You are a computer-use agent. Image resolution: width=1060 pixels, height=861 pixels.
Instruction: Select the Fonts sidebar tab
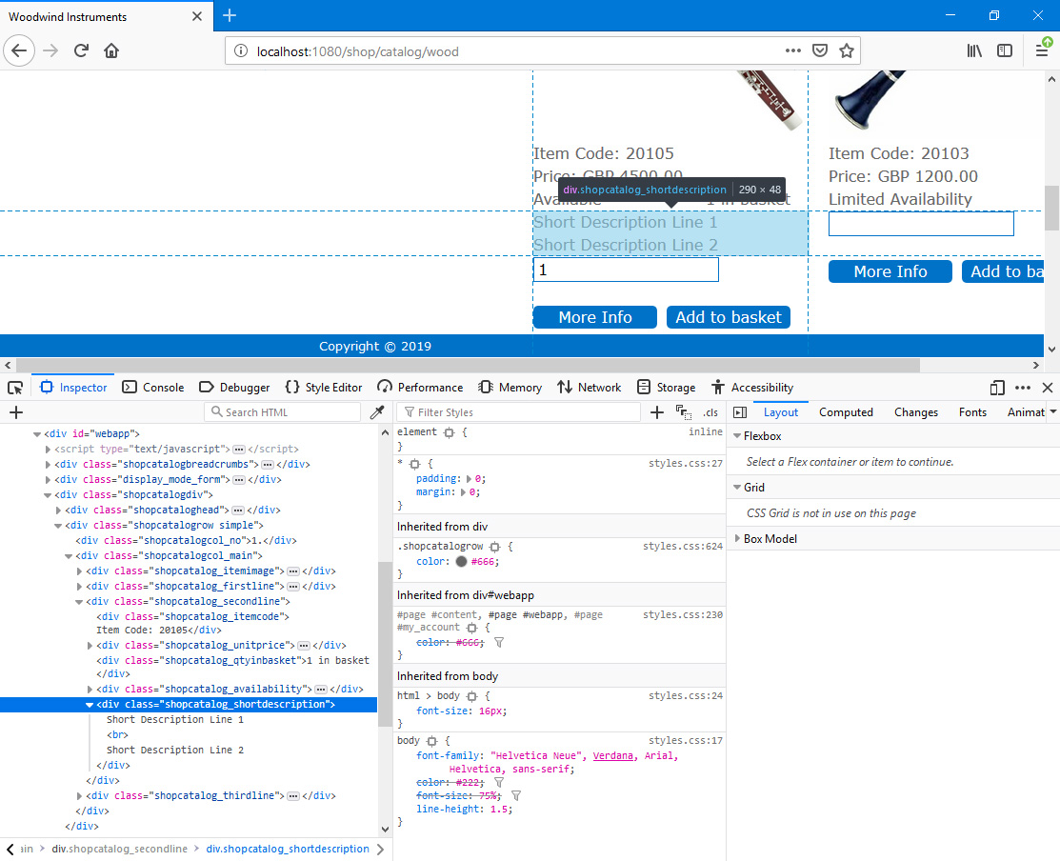coord(972,412)
